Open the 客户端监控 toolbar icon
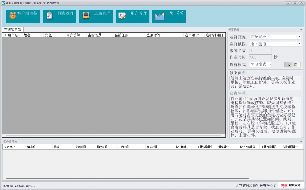The height and width of the screenshot is (190, 306). (x=13, y=16)
